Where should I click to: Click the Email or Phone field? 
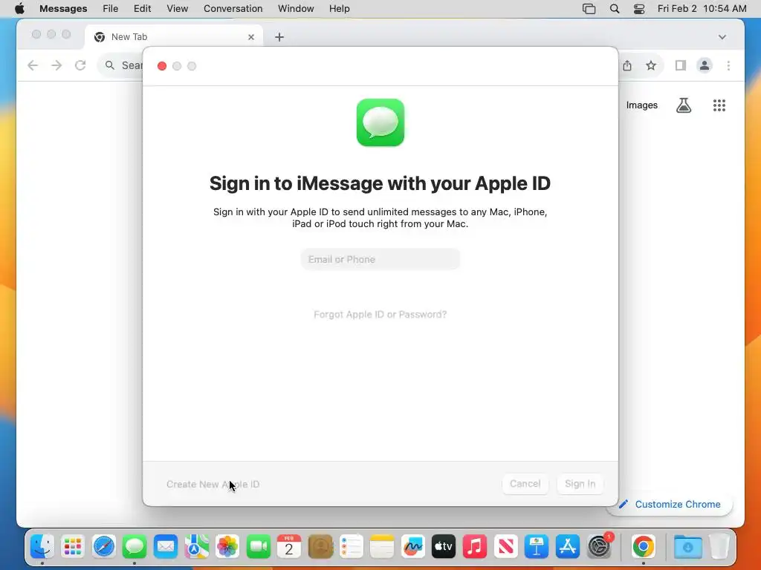(380, 259)
